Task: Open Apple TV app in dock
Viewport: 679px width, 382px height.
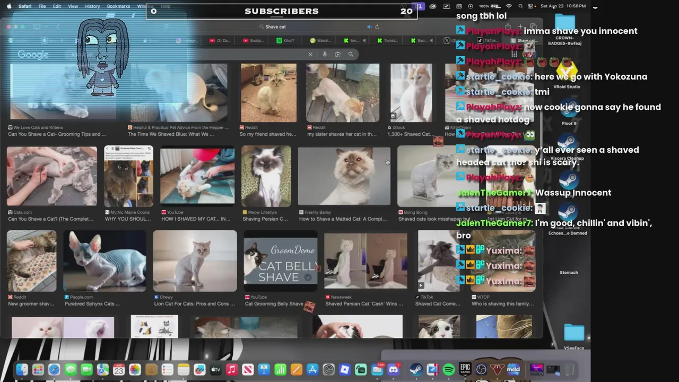Action: 215,370
